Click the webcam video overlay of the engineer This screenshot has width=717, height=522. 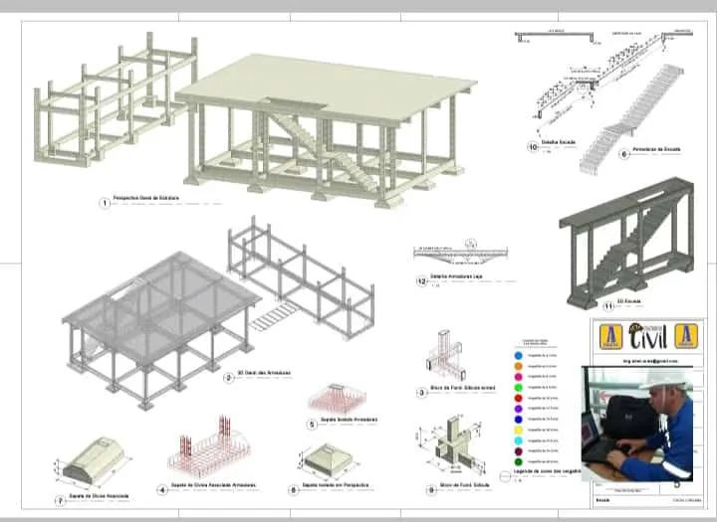(x=637, y=424)
